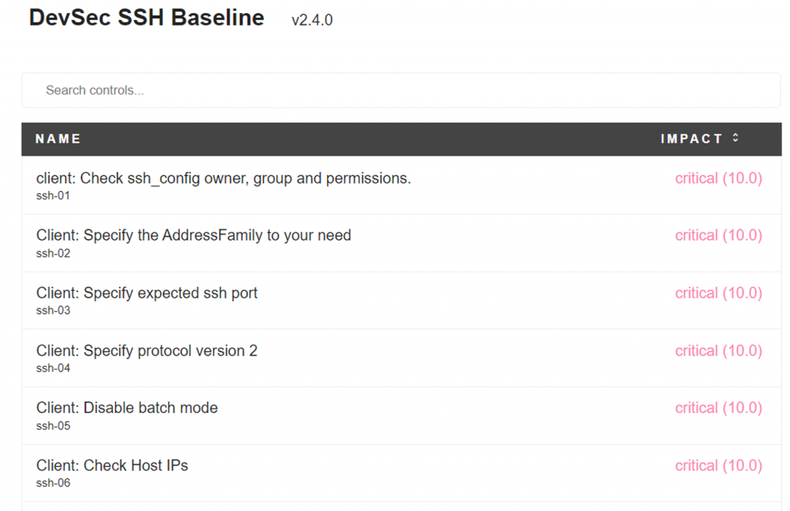Click the ssh-05 control ID label

click(x=53, y=425)
